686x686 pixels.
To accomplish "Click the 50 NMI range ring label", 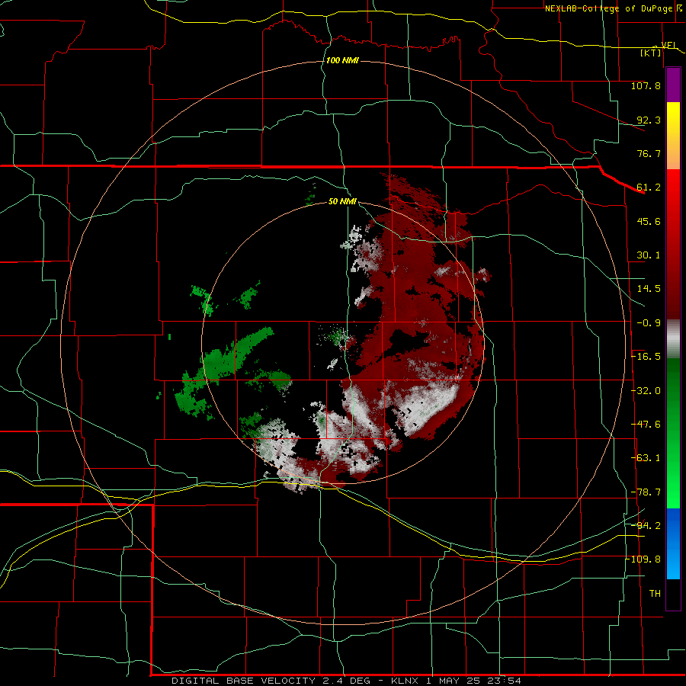I will click(x=342, y=201).
